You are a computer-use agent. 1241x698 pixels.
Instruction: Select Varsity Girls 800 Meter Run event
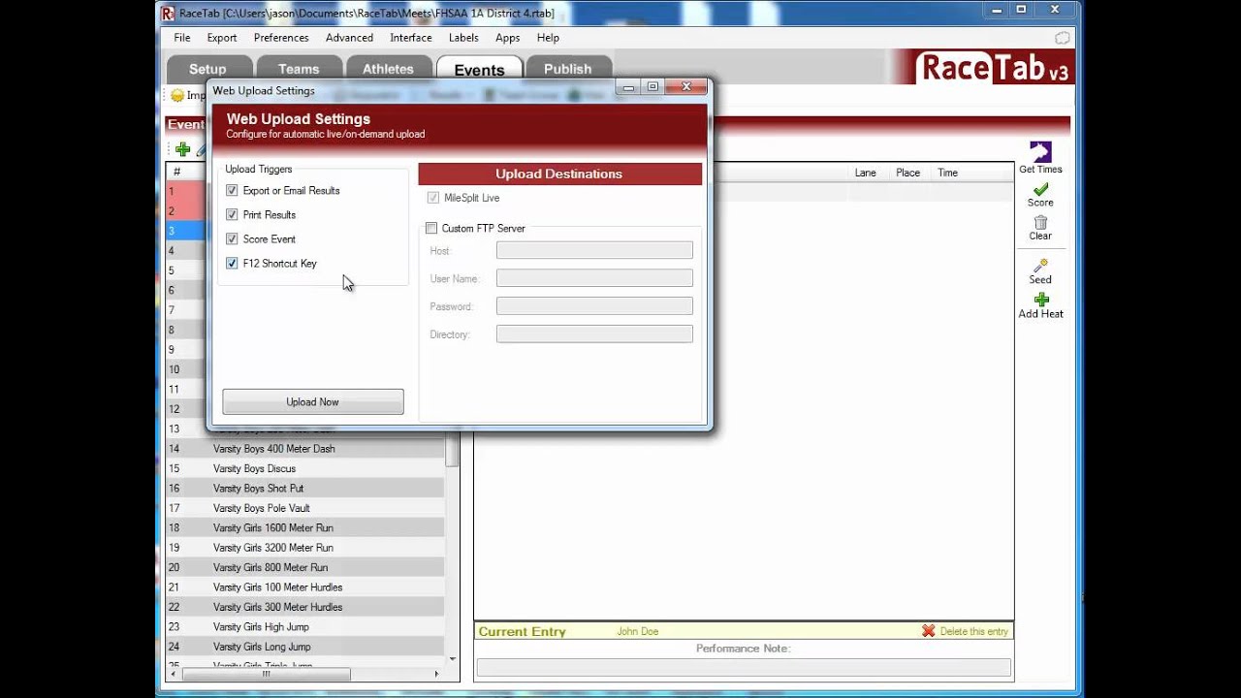pos(305,568)
